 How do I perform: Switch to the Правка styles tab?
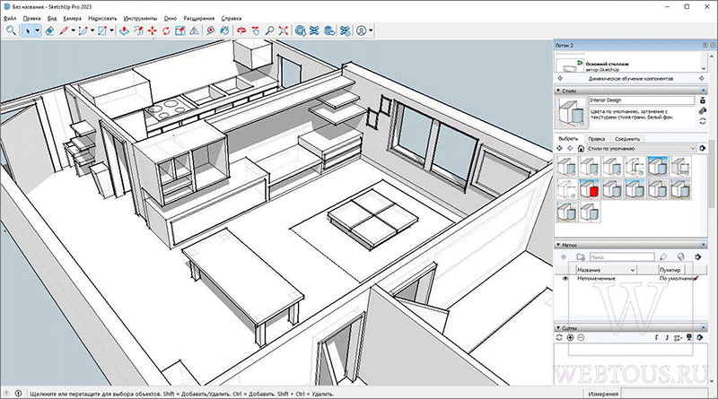(x=596, y=139)
